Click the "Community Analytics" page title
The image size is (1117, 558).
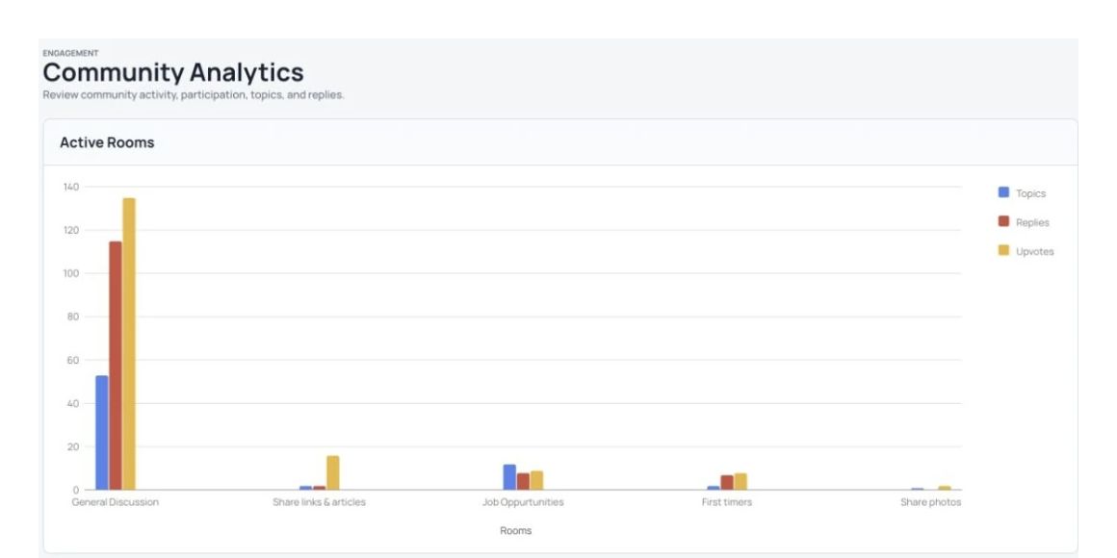[x=173, y=72]
